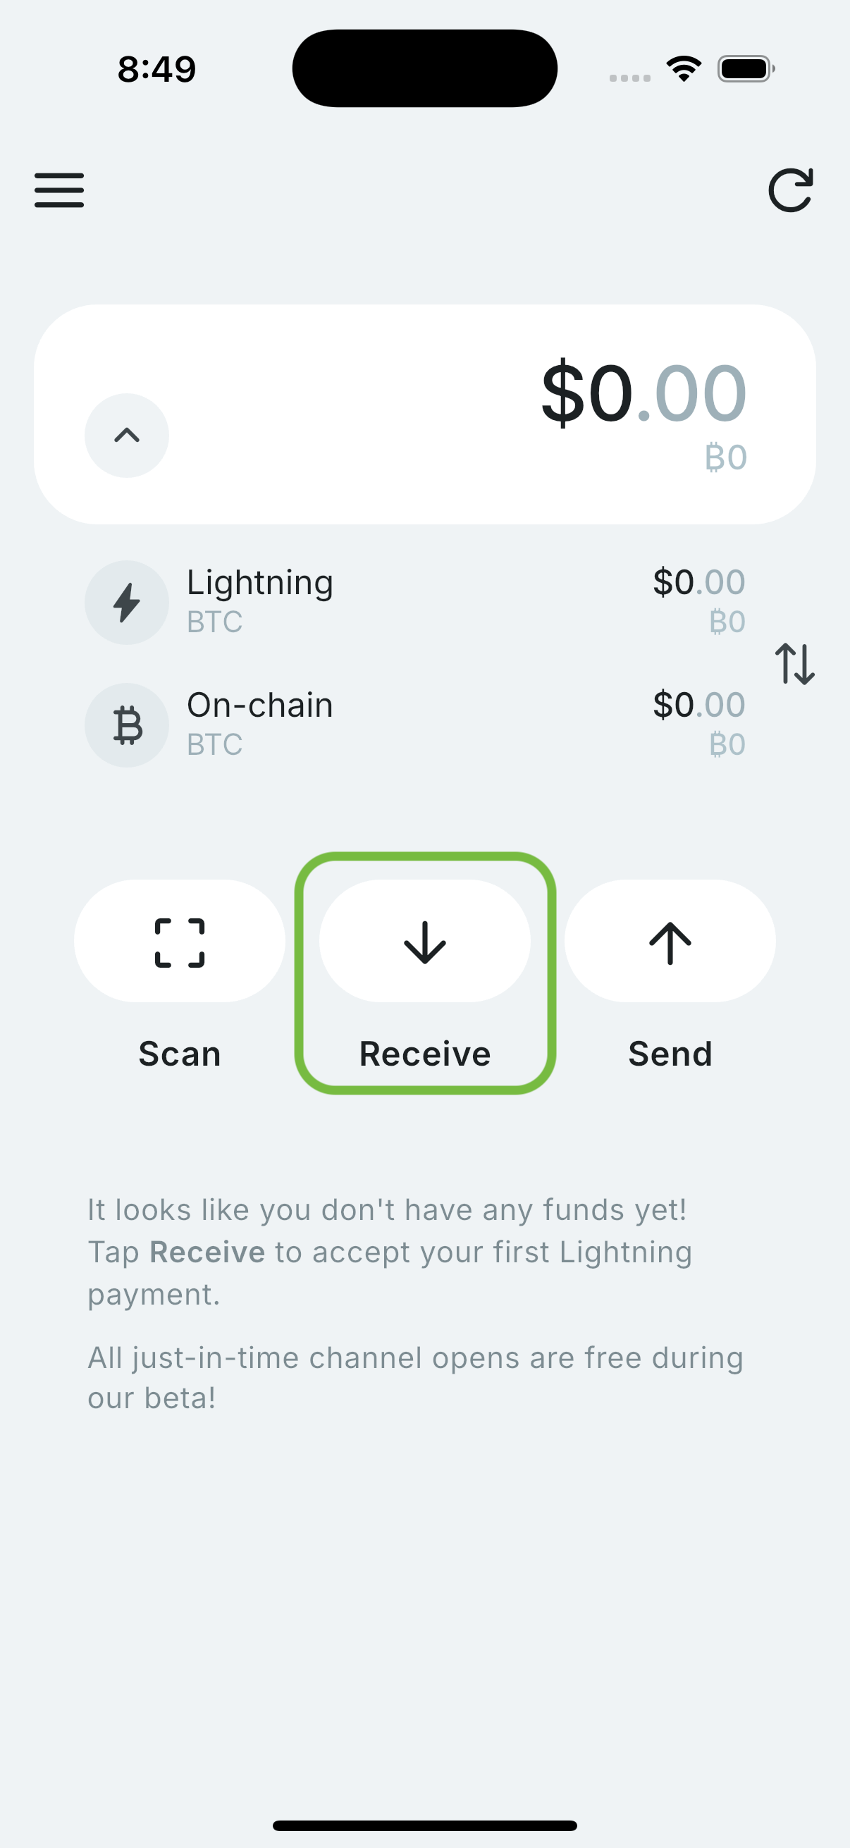Open the Scan QR code button
The image size is (850, 1848).
179,941
